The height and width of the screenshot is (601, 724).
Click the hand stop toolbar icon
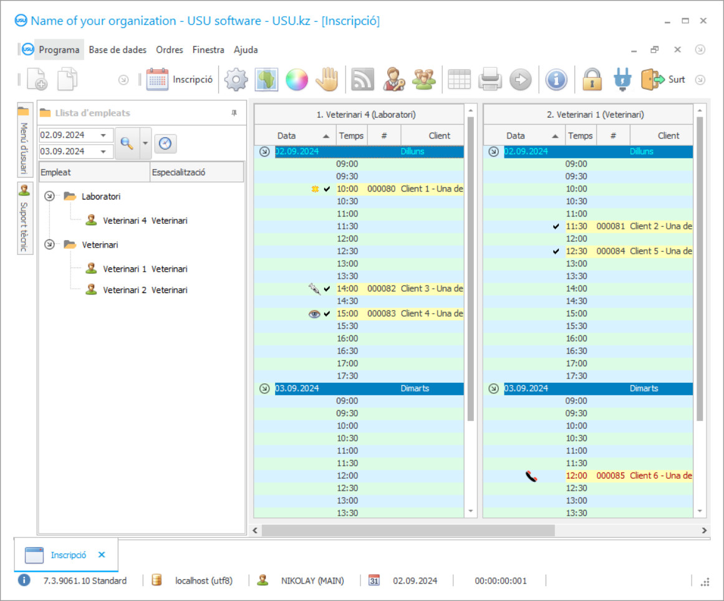327,80
